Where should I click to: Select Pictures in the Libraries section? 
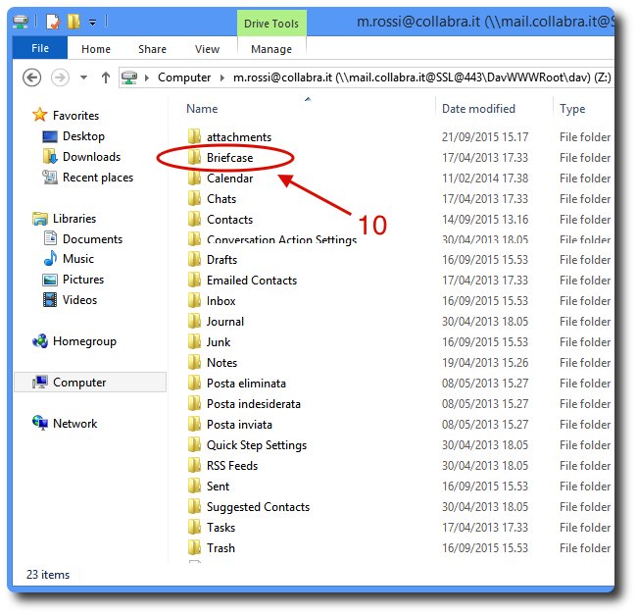click(83, 280)
